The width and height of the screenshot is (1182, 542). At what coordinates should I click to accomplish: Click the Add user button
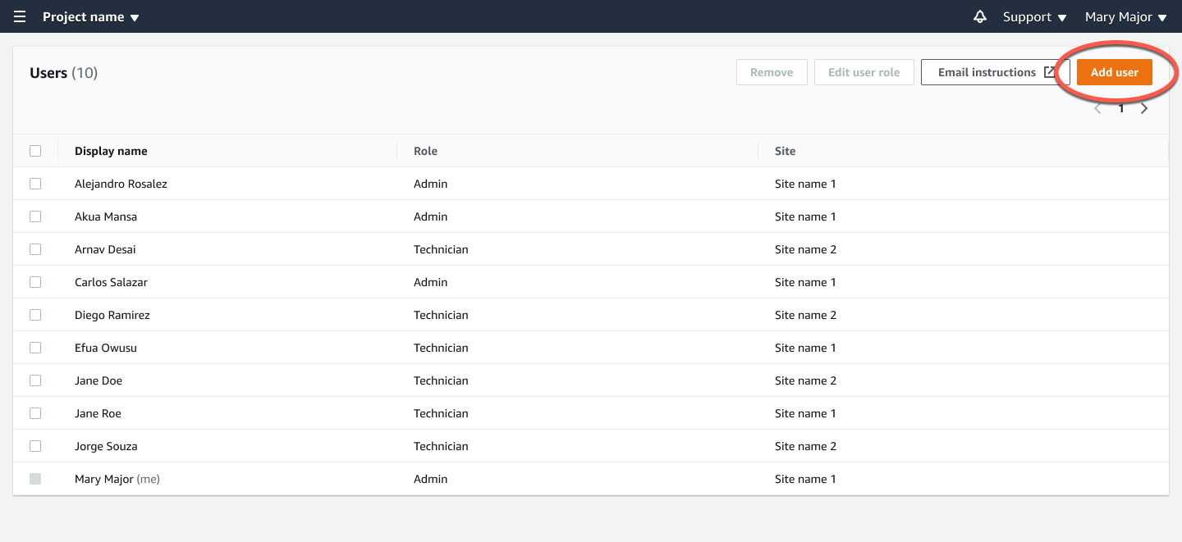pos(1114,72)
